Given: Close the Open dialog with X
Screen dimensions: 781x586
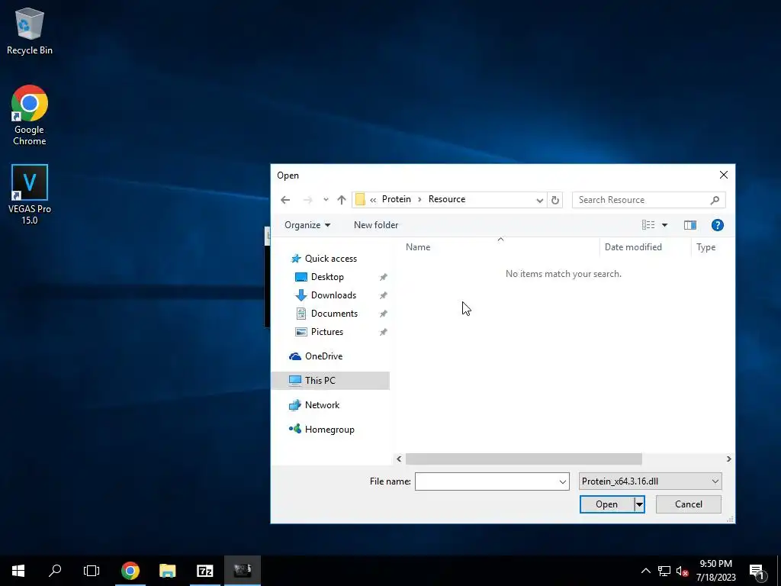Looking at the screenshot, I should coord(723,175).
